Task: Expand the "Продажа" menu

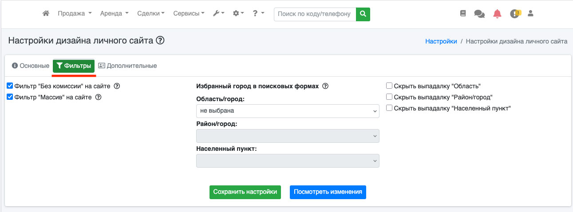Action: [75, 14]
